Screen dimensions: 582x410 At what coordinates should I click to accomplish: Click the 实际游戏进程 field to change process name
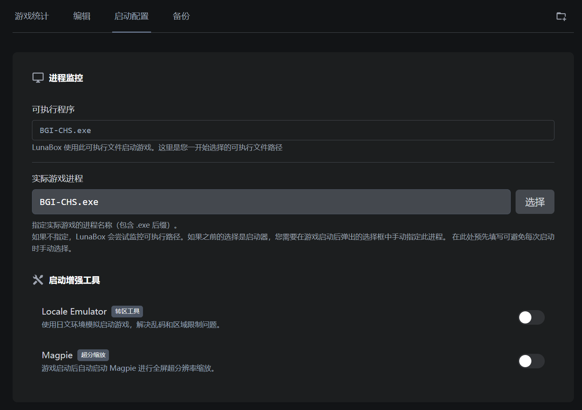point(271,202)
